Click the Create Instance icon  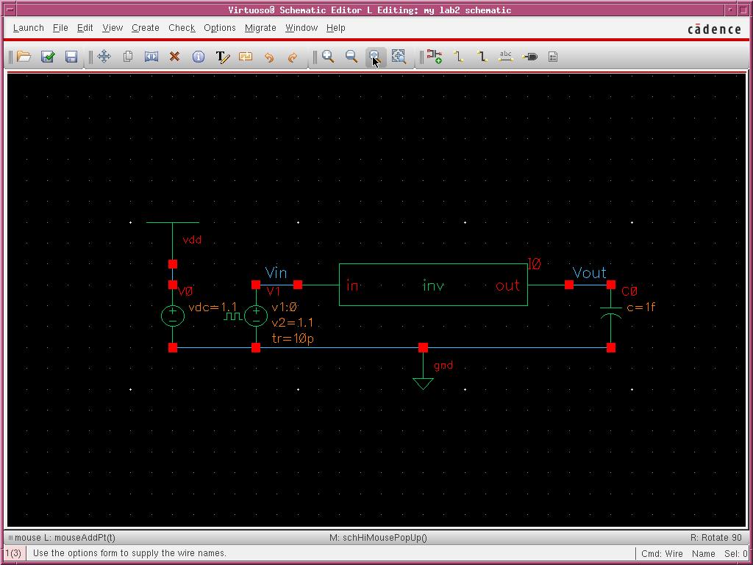pyautogui.click(x=434, y=57)
